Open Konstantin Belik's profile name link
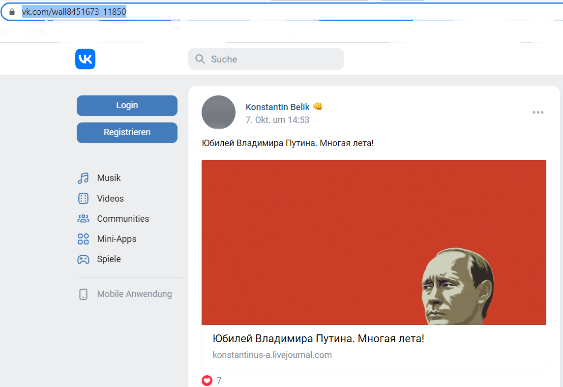This screenshot has width=563, height=387. (x=277, y=107)
